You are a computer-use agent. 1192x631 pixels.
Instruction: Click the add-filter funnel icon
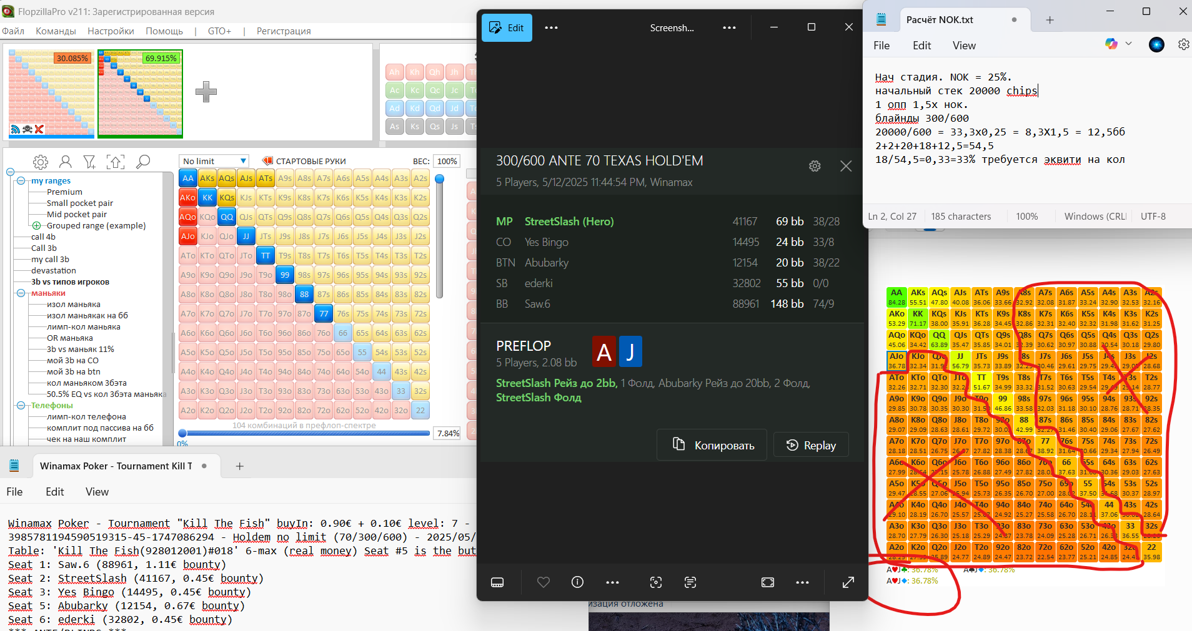tap(90, 162)
